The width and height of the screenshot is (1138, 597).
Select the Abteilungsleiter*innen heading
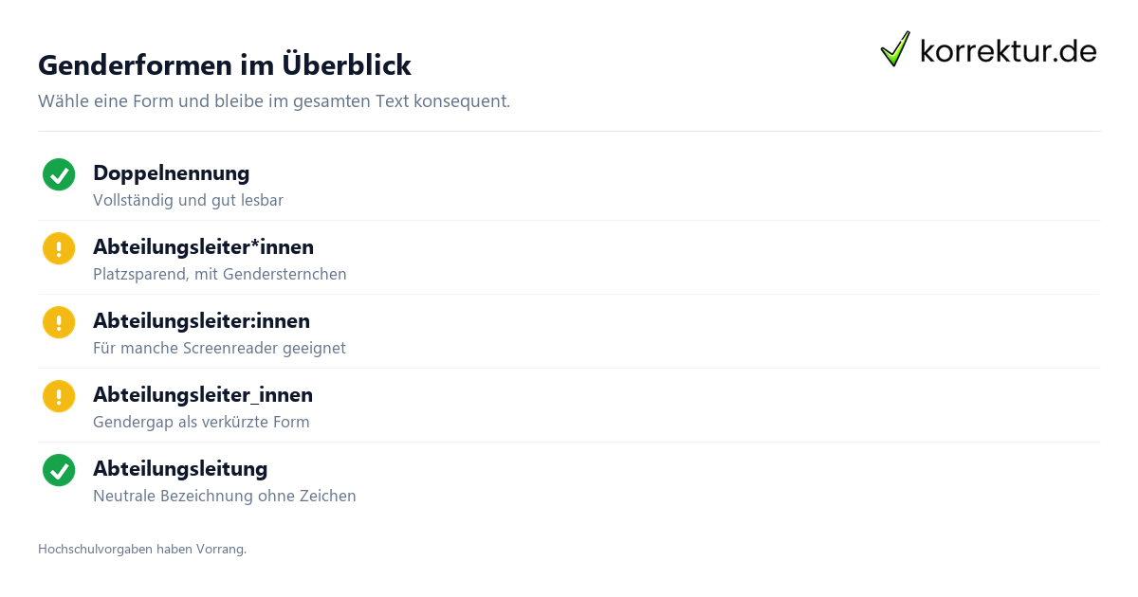203,247
